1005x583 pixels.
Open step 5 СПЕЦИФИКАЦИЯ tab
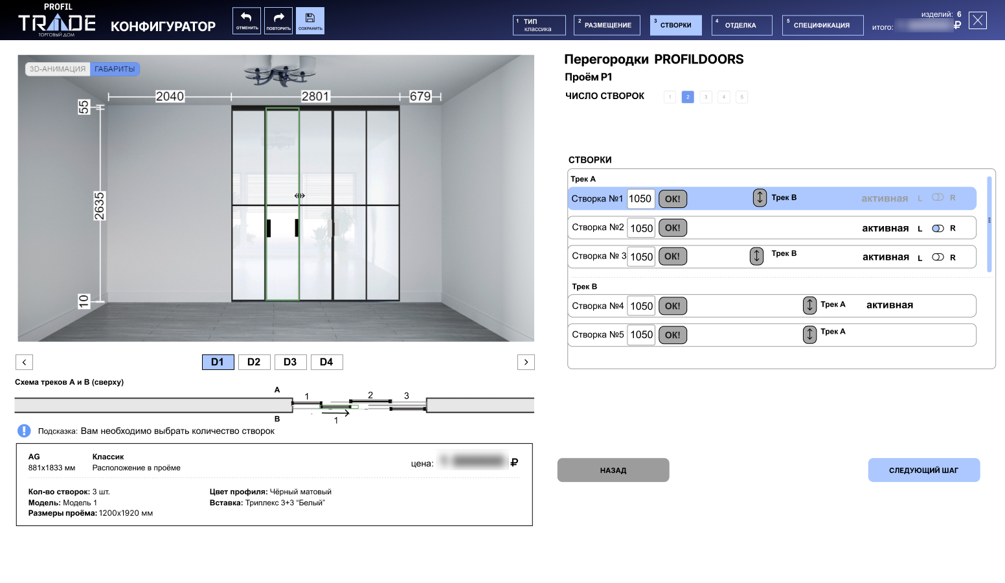pyautogui.click(x=822, y=25)
